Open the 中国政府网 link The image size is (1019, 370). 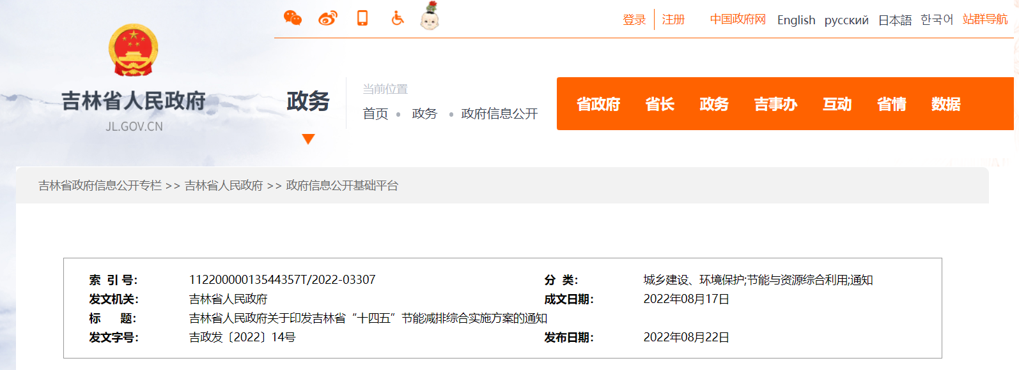(738, 20)
